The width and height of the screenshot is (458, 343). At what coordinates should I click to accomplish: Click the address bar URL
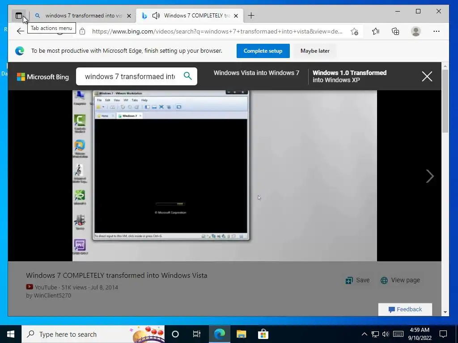point(217,31)
